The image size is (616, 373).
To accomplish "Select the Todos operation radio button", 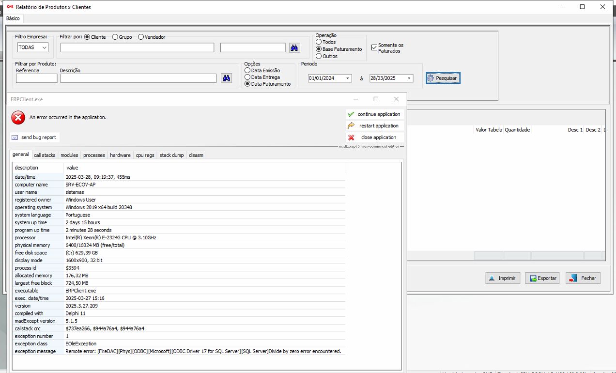I will 319,42.
